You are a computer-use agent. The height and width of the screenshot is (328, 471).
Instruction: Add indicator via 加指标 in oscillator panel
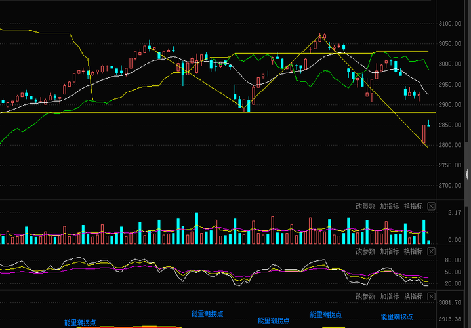(389, 251)
